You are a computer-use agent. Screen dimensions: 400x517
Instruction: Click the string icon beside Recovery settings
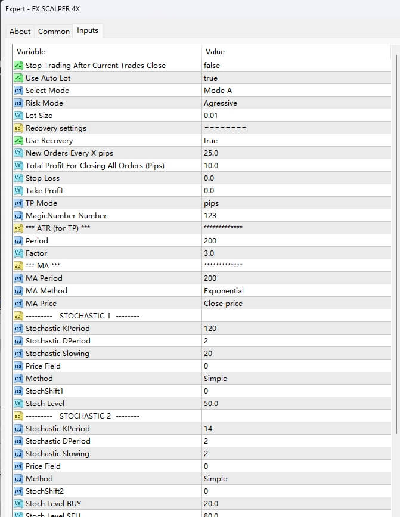pyautogui.click(x=18, y=128)
